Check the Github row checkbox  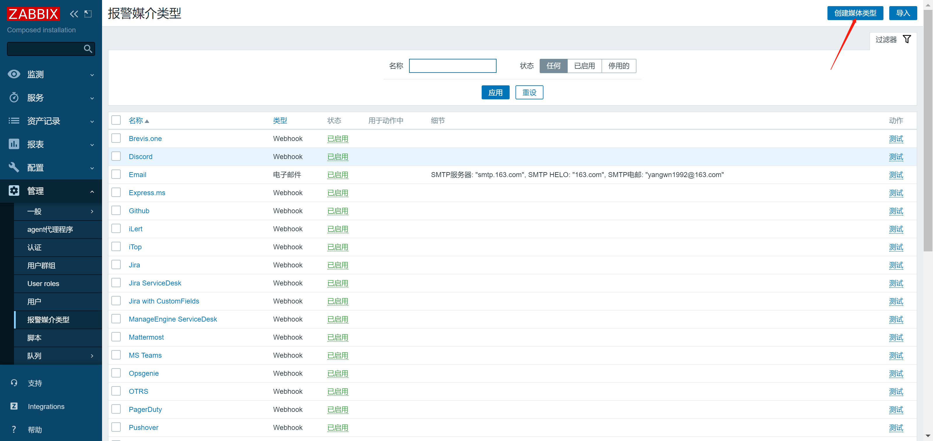[x=116, y=211]
